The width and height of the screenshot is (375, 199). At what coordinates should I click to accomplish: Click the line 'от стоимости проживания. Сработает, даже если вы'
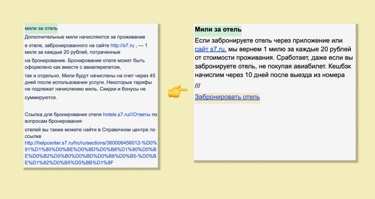273,58
